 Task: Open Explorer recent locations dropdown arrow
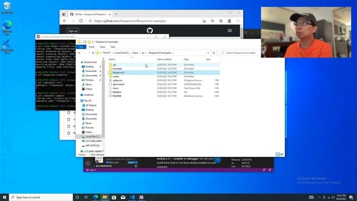pos(89,53)
